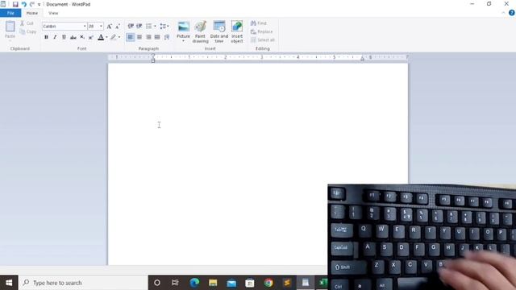Open the line spacing dropdown
This screenshot has height=290, width=516.
pos(164,26)
